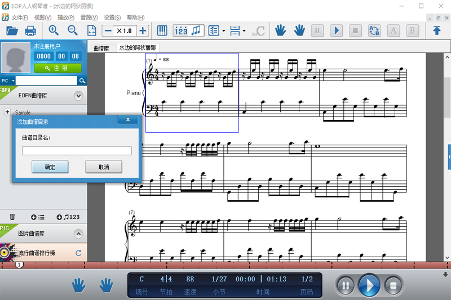The image size is (451, 300).
Task: Toggle left hand in bottom bar
Action: (x=78, y=285)
